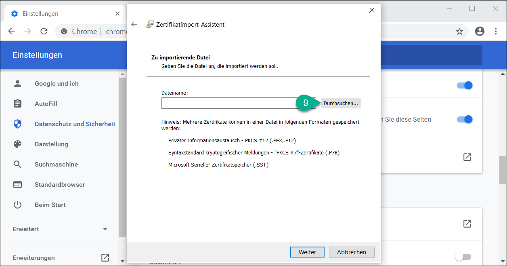Bookmark this page with the star icon
Viewport: 507px width, 266px height.
(x=459, y=32)
